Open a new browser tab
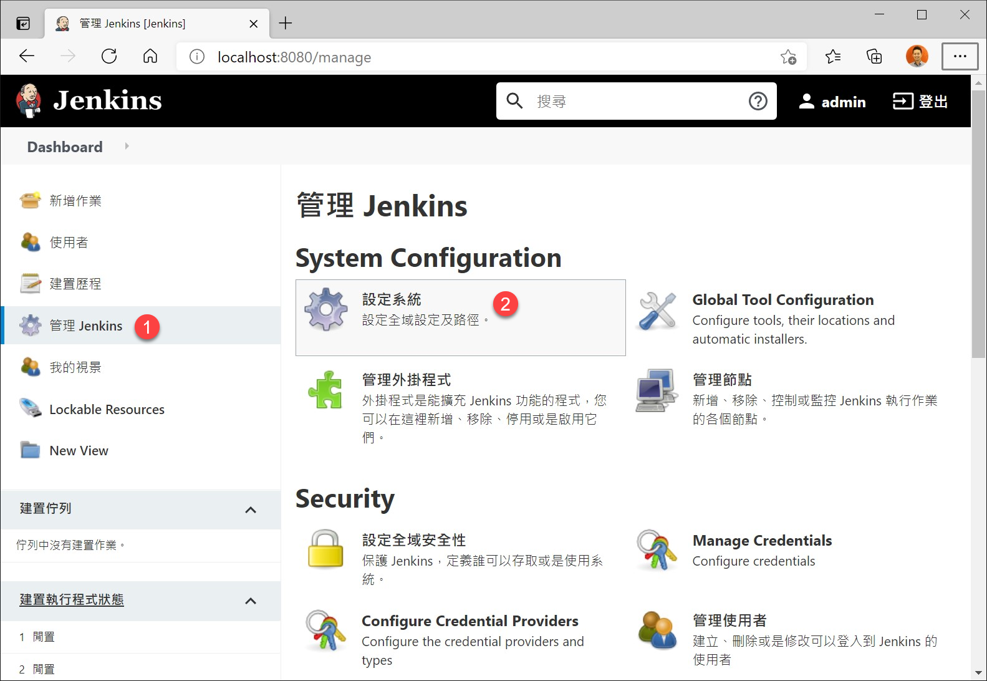 click(286, 23)
